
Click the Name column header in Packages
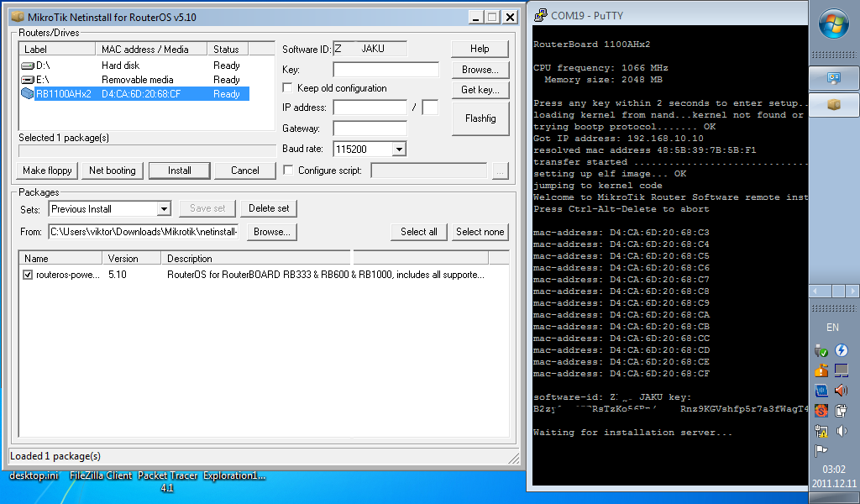click(x=38, y=258)
